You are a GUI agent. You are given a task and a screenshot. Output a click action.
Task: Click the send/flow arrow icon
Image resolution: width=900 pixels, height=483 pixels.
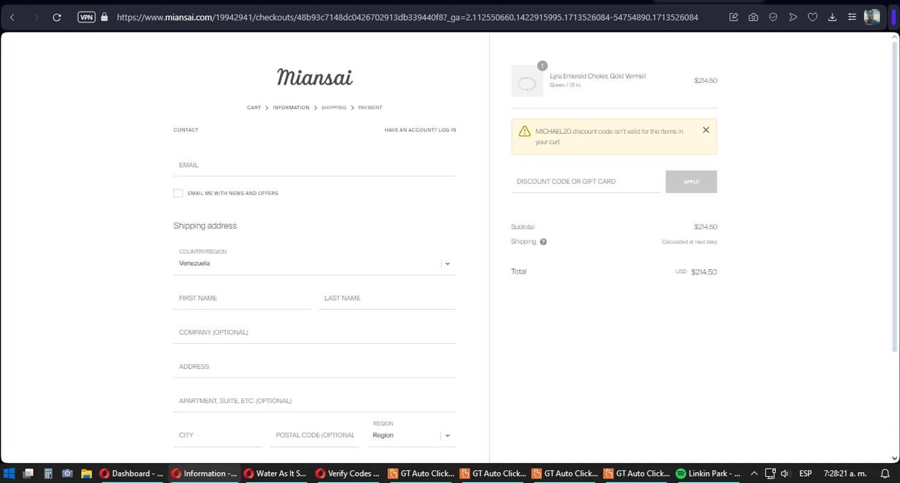(793, 17)
